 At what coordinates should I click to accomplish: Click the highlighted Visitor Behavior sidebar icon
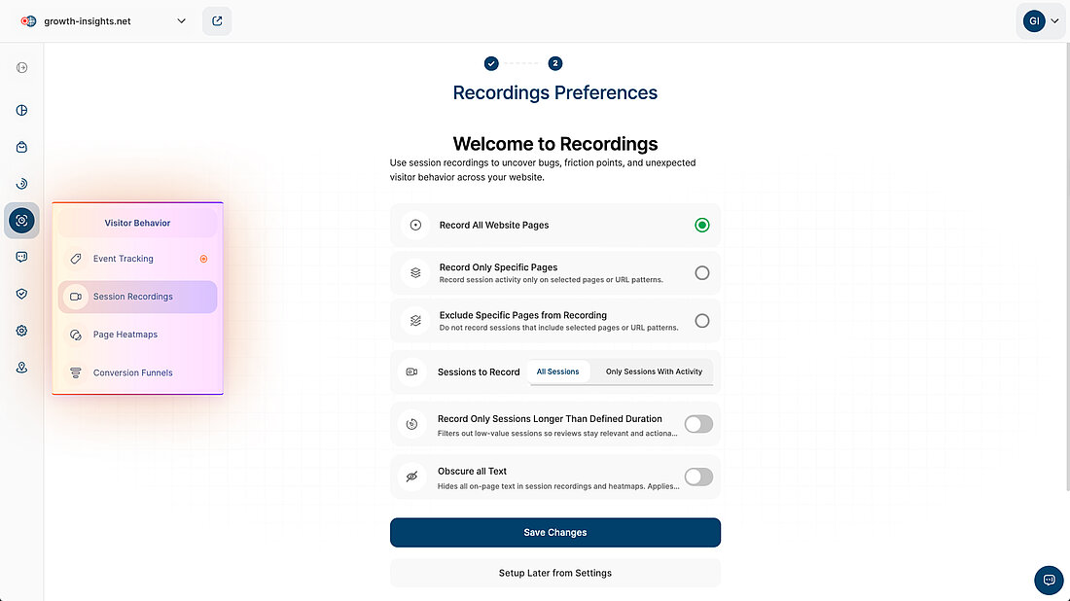[x=21, y=220]
